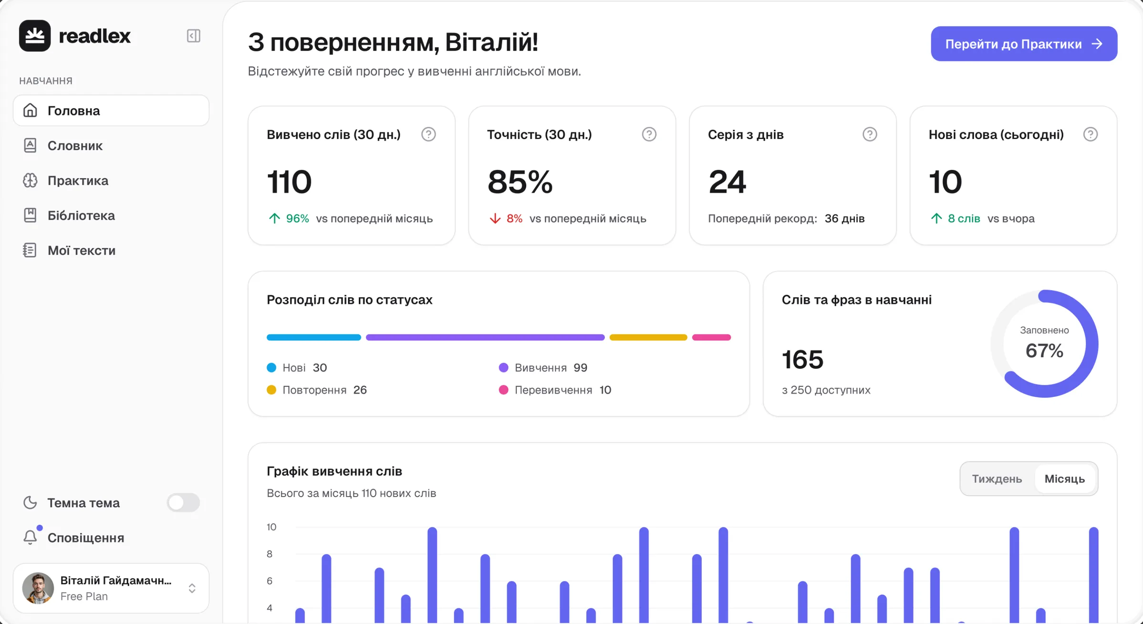Click the 24 day streak value
1143x624 pixels.
(x=727, y=182)
